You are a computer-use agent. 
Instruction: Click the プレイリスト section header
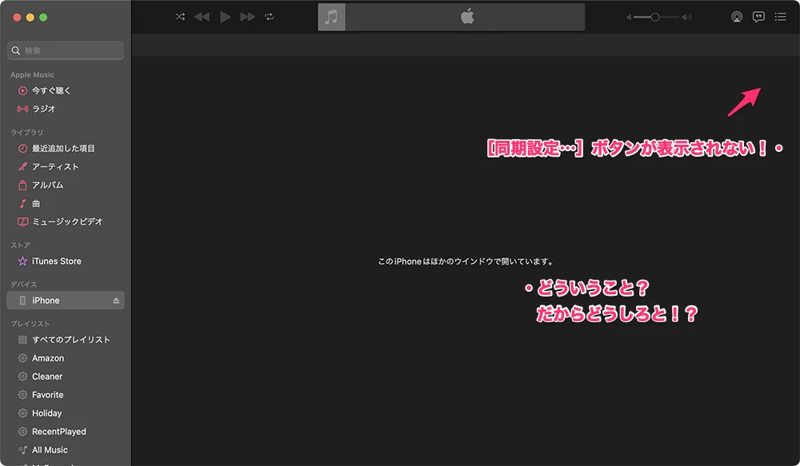(x=30, y=323)
